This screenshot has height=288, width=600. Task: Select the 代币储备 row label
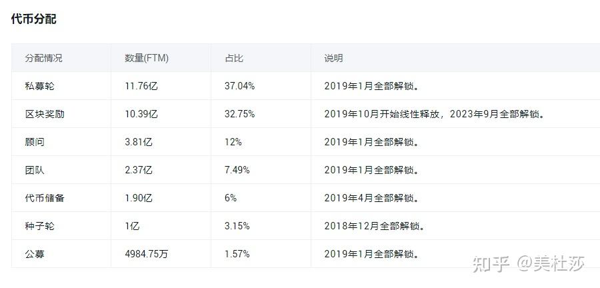[45, 198]
